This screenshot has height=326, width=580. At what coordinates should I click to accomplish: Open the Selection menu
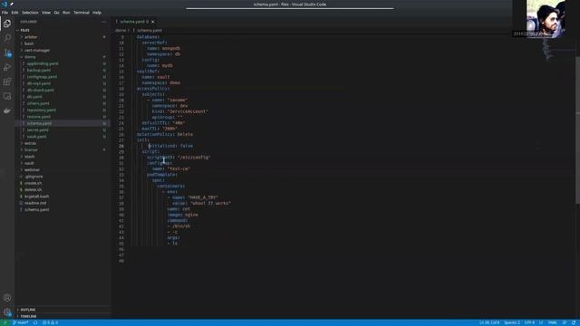30,13
